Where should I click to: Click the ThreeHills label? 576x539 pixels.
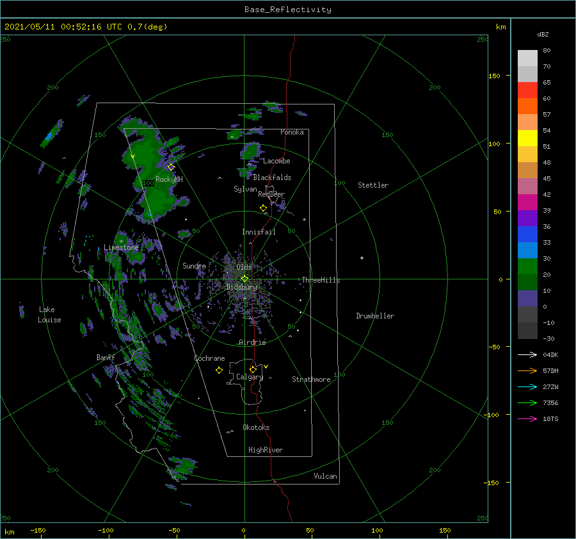click(x=321, y=280)
